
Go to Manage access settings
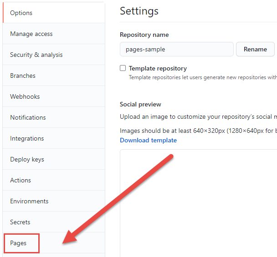click(x=54, y=34)
